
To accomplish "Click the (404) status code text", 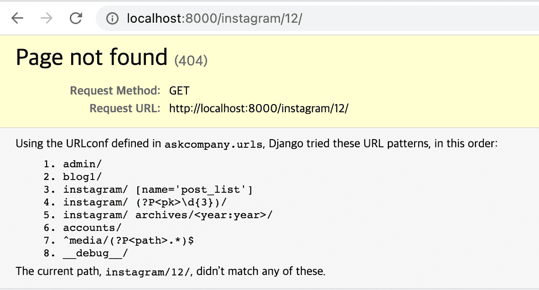I will click(191, 60).
